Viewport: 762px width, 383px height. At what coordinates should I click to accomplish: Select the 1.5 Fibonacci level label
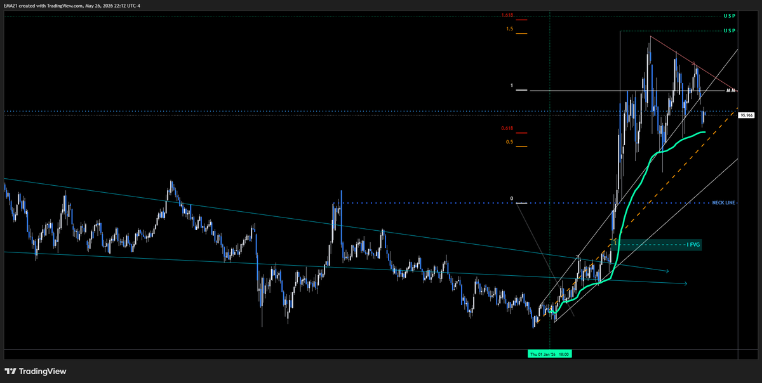[x=509, y=29]
